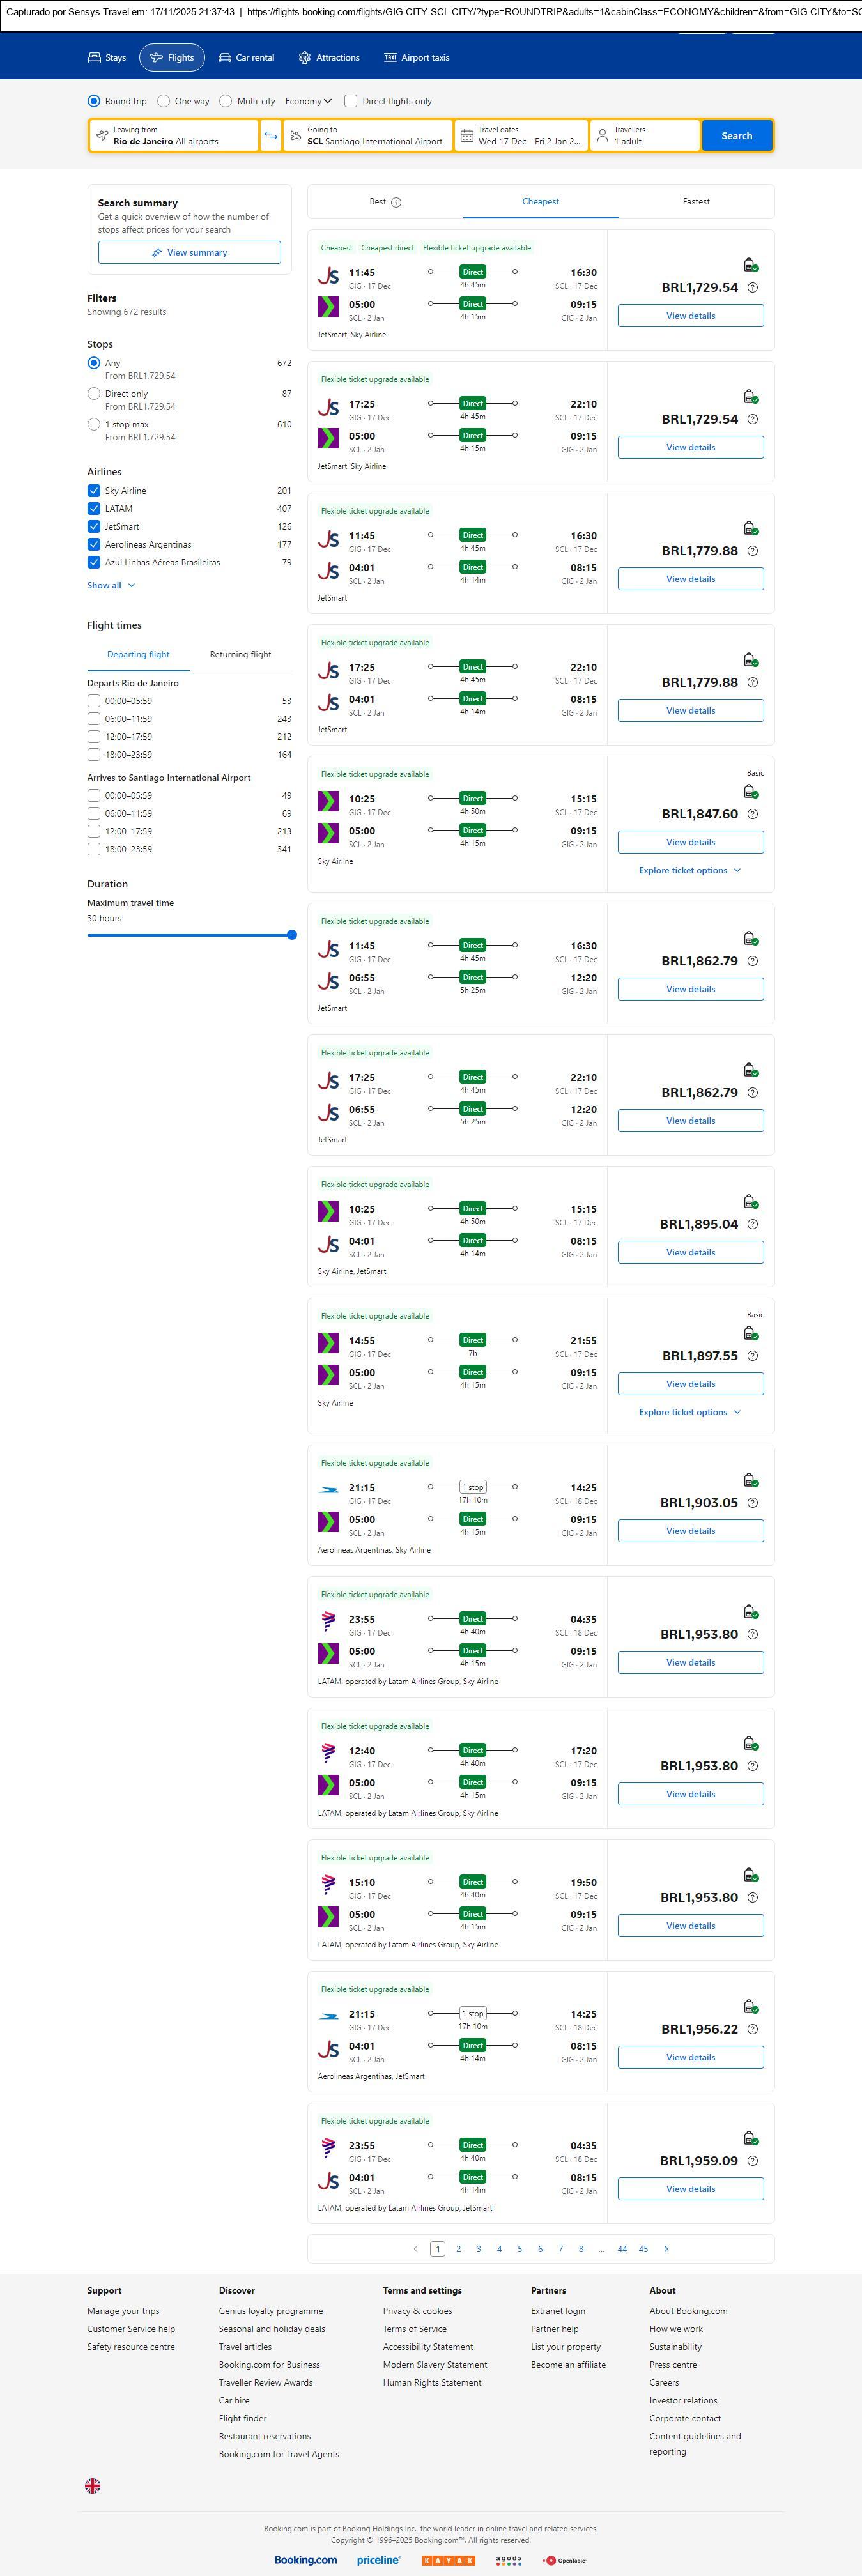Open the Economy cabin class dropdown
Screen dimensions: 862x2576
[308, 101]
